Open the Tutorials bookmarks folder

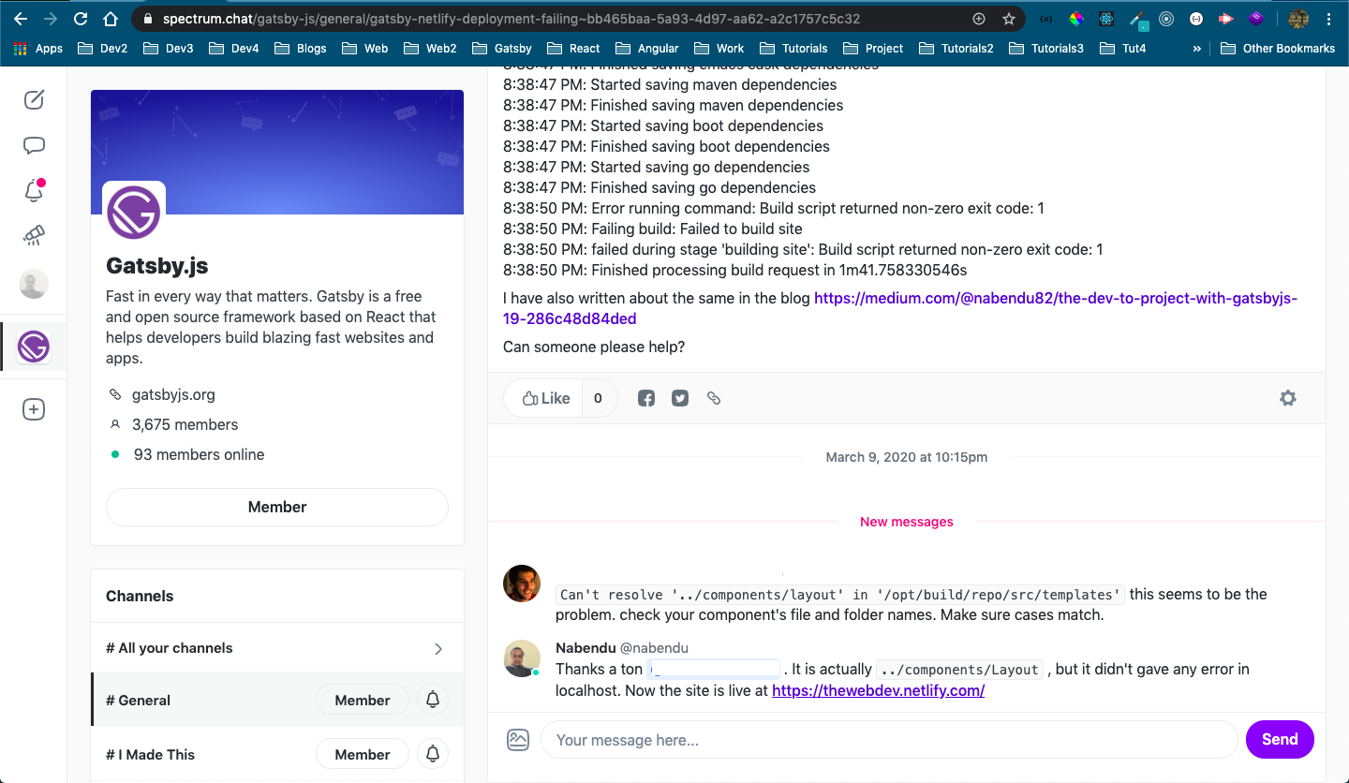point(793,48)
